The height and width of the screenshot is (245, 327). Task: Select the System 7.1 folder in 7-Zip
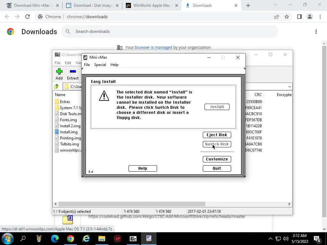pos(68,108)
